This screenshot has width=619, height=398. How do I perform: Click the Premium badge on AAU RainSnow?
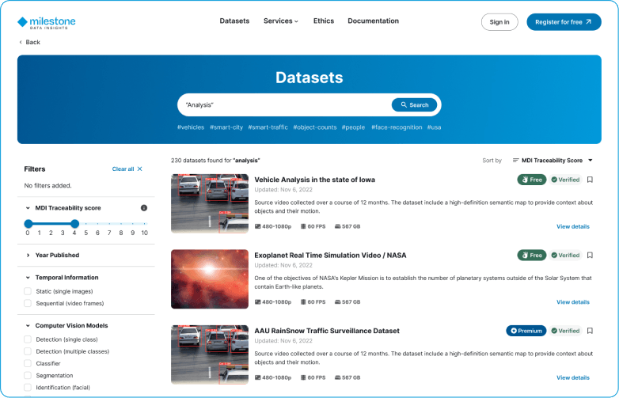coord(526,331)
